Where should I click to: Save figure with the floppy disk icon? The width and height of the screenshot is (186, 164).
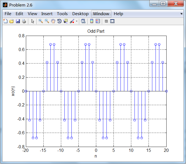tap(18, 21)
